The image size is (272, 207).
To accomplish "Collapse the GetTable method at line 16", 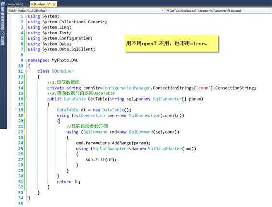I will [x=26, y=99].
